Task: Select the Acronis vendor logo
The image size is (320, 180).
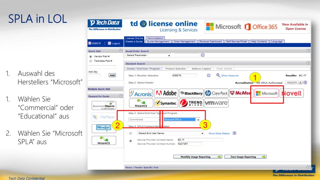Action: pos(141,93)
